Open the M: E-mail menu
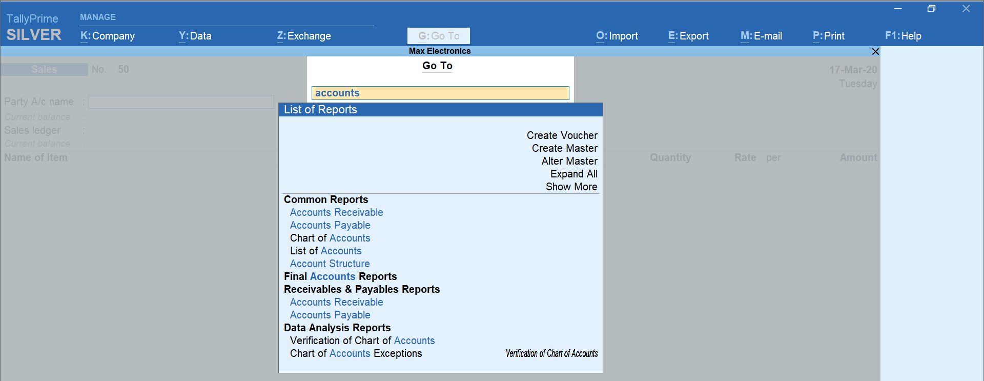 click(761, 36)
